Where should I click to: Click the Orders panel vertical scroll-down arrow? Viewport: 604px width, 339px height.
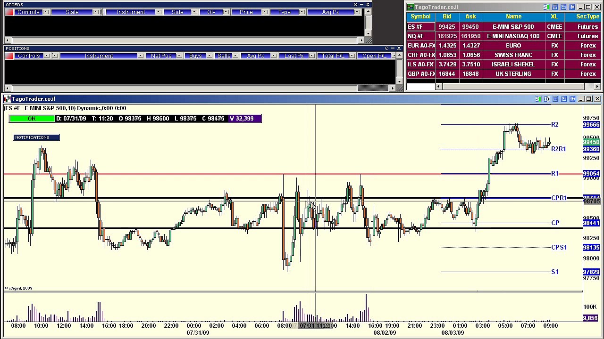[x=368, y=34]
